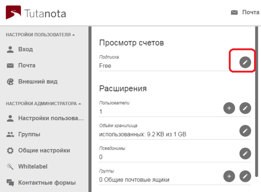Screen dimensions: 261x192
Task: Add a user with the plus icon
Action: 229,108
